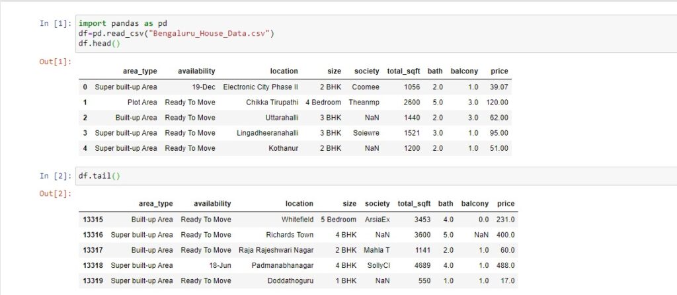Click the 1141 total_sqft value
The image size is (677, 295).
[x=422, y=250]
